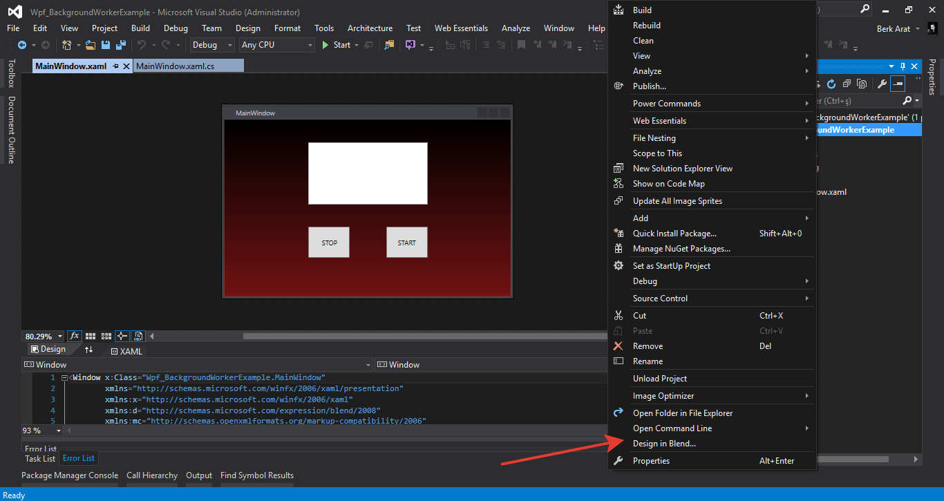944x501 pixels.
Task: Choose Rebuild from the context menu
Action: click(712, 26)
